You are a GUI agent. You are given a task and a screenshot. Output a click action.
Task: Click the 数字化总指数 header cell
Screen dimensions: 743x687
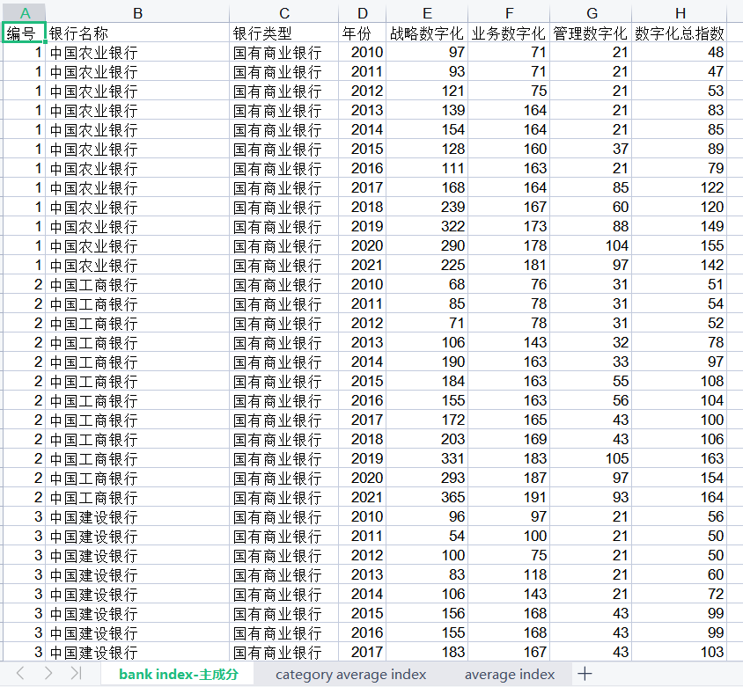[680, 33]
